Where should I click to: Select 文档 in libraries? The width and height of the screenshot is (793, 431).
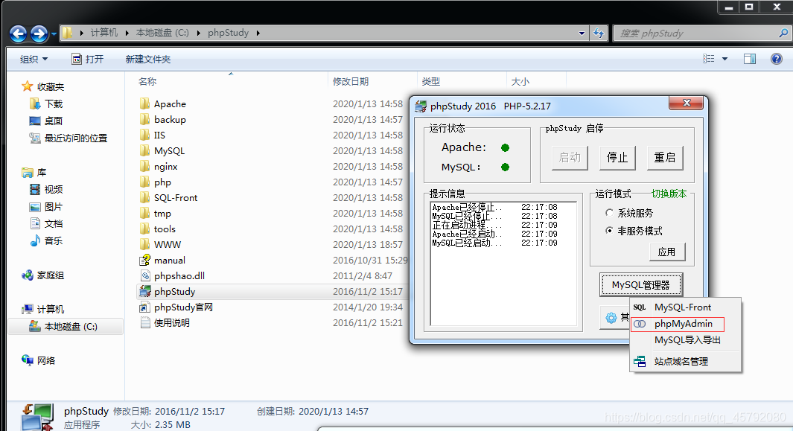[53, 223]
